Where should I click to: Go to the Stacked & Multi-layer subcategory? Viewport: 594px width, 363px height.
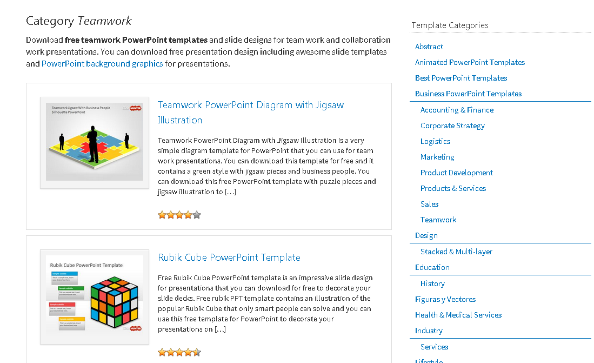pos(456,252)
